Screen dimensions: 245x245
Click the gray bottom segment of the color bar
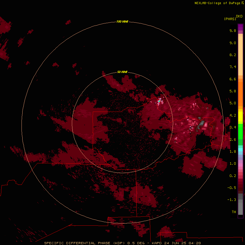(x=240, y=207)
